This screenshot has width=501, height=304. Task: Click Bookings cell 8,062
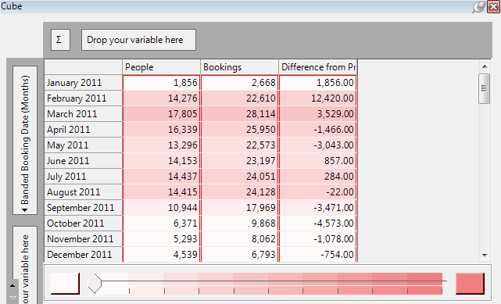tap(240, 239)
